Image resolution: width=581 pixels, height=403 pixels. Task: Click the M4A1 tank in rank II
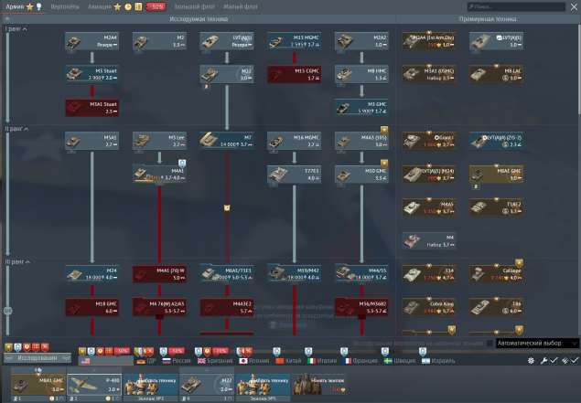point(159,175)
